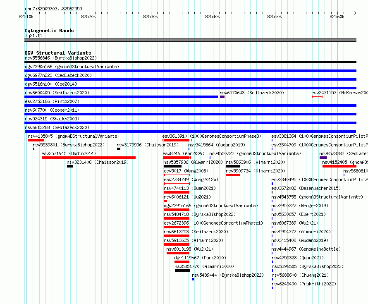The image size is (368, 304).
Task: Click nsv524315 (Shaikh2009) variant label
Action: pos(52,119)
